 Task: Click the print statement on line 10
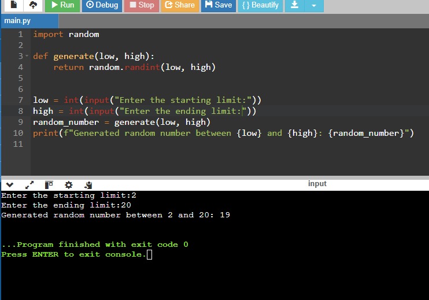point(223,133)
